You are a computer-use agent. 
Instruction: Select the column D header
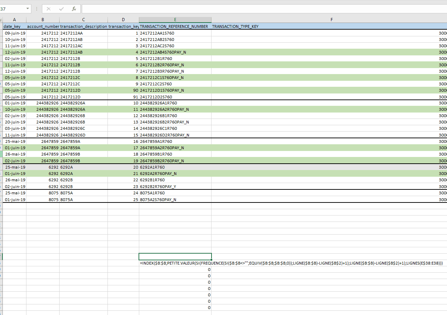point(123,20)
